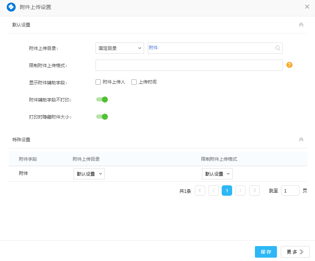
Task: Click the orange help question mark icon
Action: (x=289, y=65)
